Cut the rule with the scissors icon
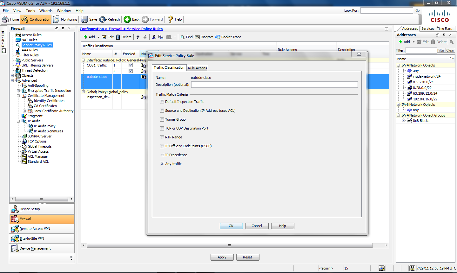Image resolution: width=457 pixels, height=273 pixels. pos(154,37)
